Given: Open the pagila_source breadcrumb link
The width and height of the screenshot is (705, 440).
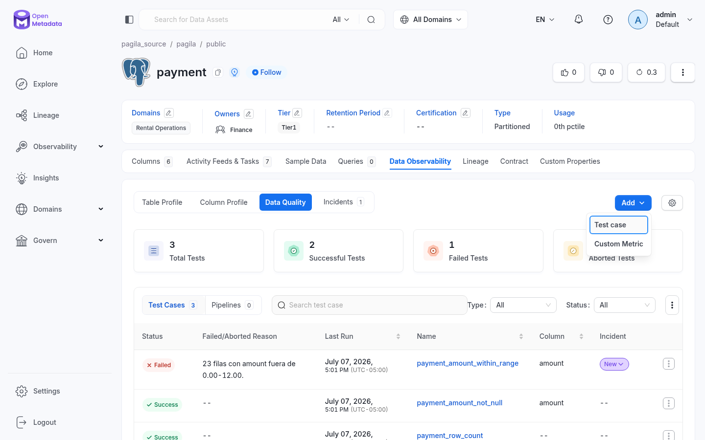Looking at the screenshot, I should click(144, 44).
